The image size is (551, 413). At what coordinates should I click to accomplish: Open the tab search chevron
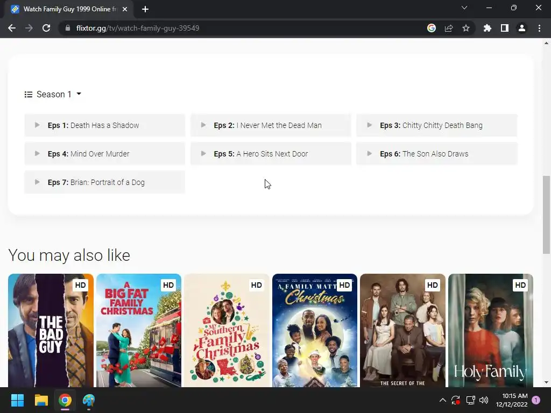464,8
